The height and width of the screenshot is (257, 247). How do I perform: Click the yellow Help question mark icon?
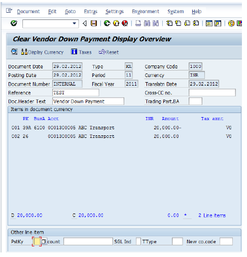coord(231,23)
